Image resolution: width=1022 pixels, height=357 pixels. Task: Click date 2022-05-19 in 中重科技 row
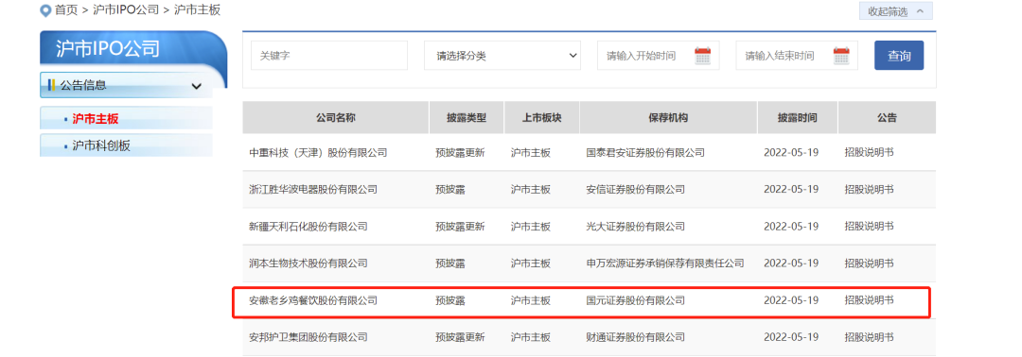pos(790,153)
